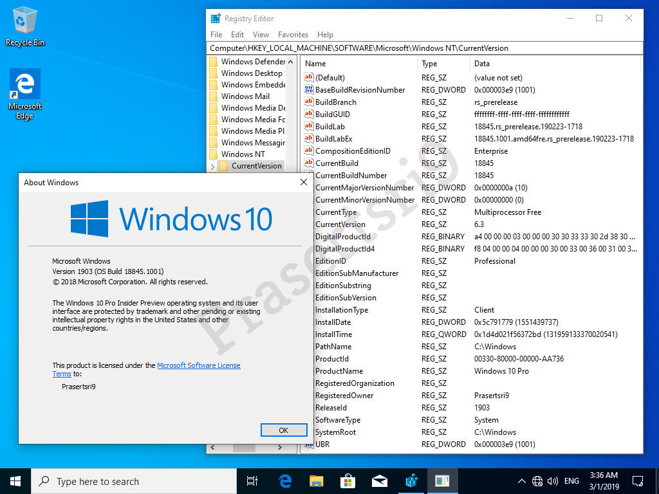
Task: Open the Mail app from the taskbar
Action: pos(380,481)
